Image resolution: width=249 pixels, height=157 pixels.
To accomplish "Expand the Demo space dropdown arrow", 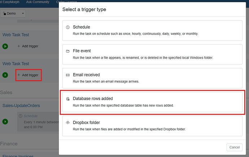I will click(23, 13).
